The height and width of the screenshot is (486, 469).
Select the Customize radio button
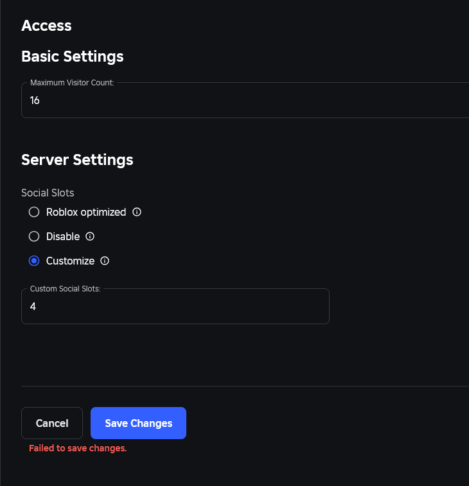point(35,261)
